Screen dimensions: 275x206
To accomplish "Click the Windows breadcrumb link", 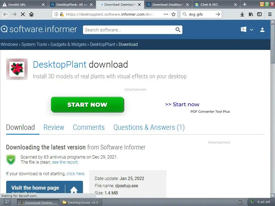I will [x=9, y=44].
